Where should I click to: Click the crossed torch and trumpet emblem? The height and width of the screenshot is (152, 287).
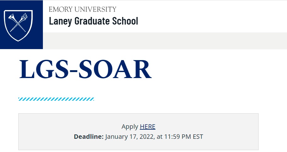tap(18, 22)
